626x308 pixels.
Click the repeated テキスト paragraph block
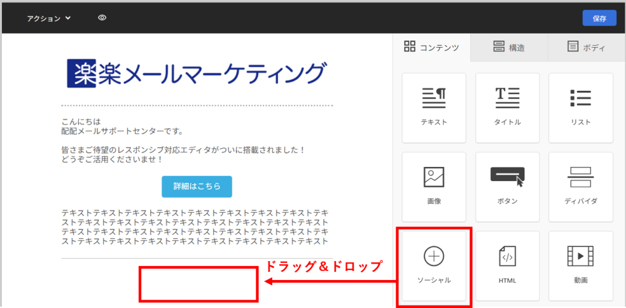pyautogui.click(x=195, y=226)
